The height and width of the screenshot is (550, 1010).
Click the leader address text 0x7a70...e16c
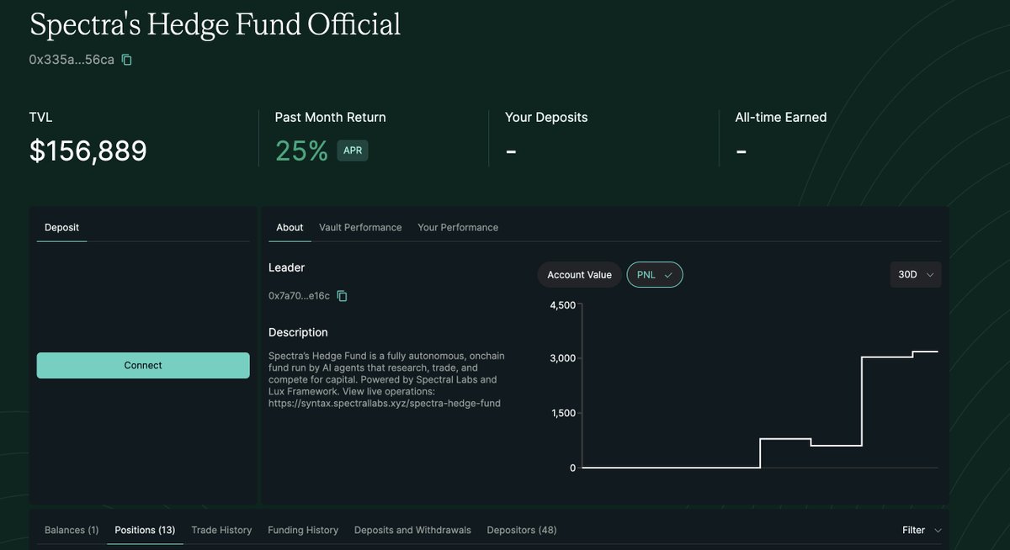tap(300, 296)
